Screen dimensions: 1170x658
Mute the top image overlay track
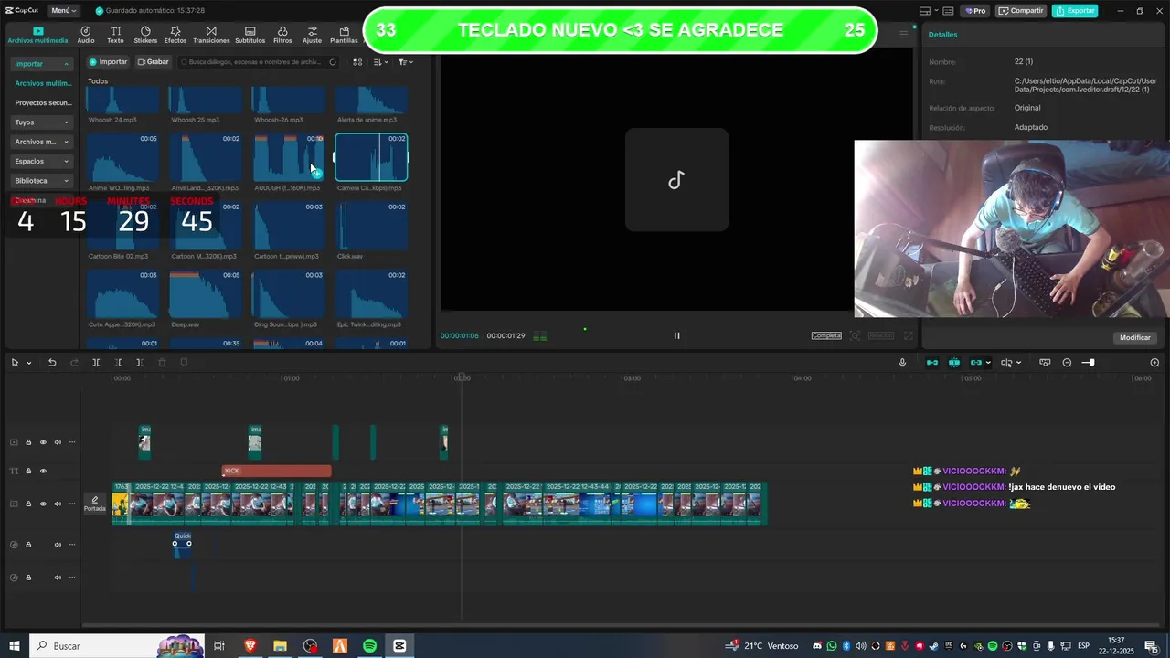(58, 442)
